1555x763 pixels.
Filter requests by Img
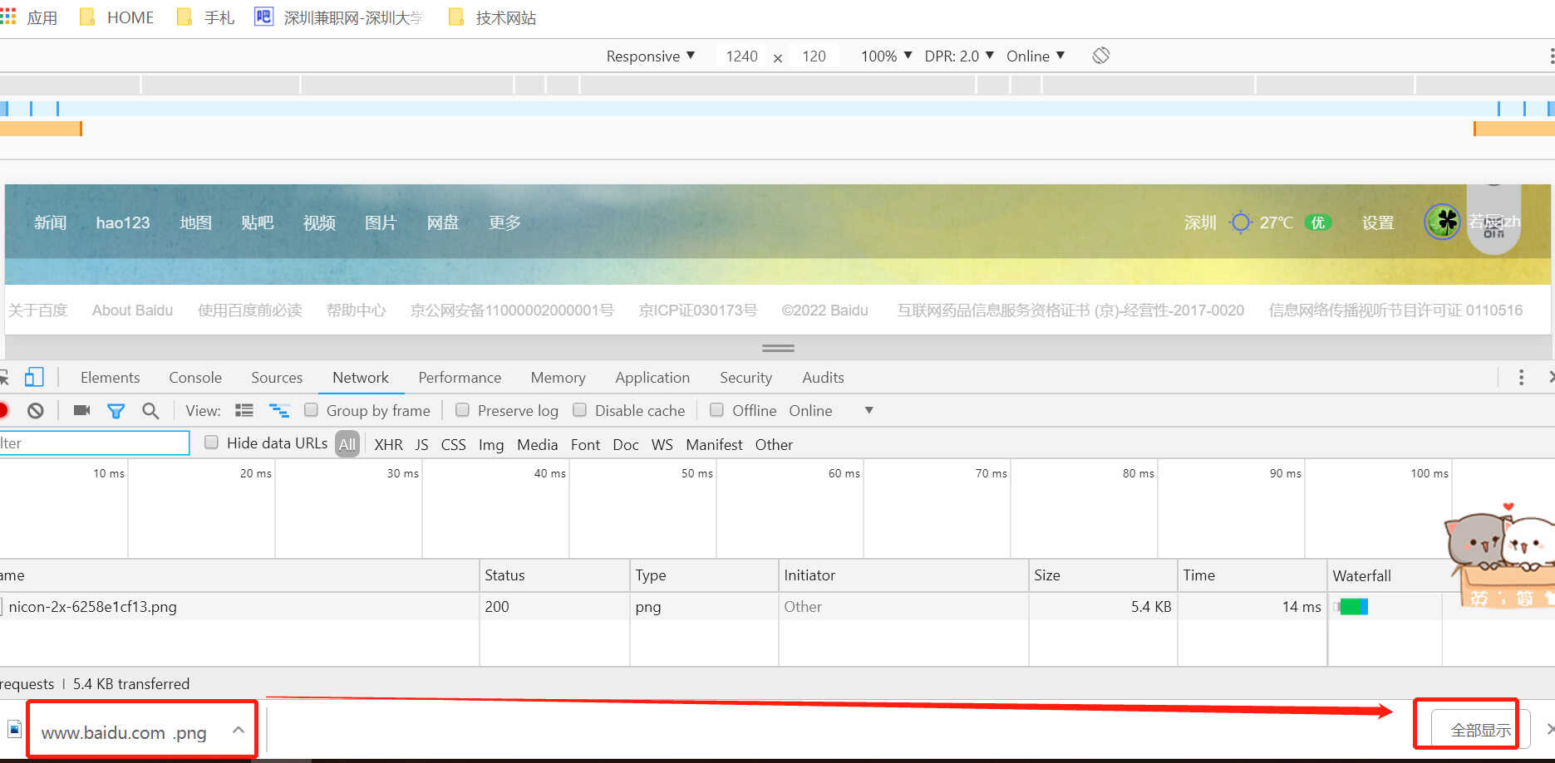click(491, 444)
